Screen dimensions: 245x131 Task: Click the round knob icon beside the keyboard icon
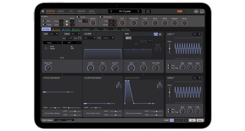click(x=196, y=11)
